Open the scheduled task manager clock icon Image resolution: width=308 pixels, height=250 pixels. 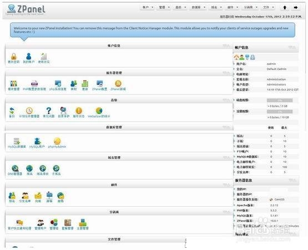(29, 111)
